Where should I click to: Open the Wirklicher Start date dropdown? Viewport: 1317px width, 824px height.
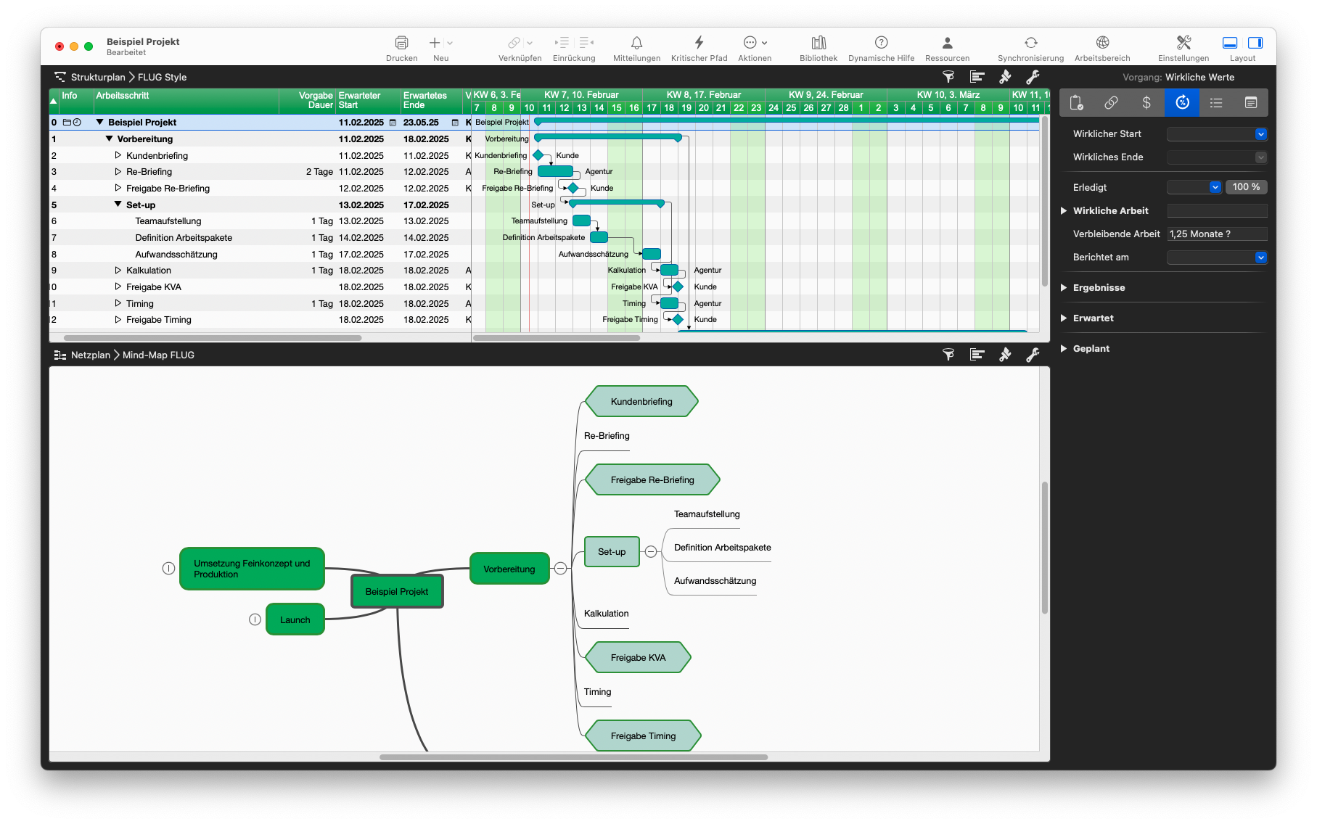1261,134
